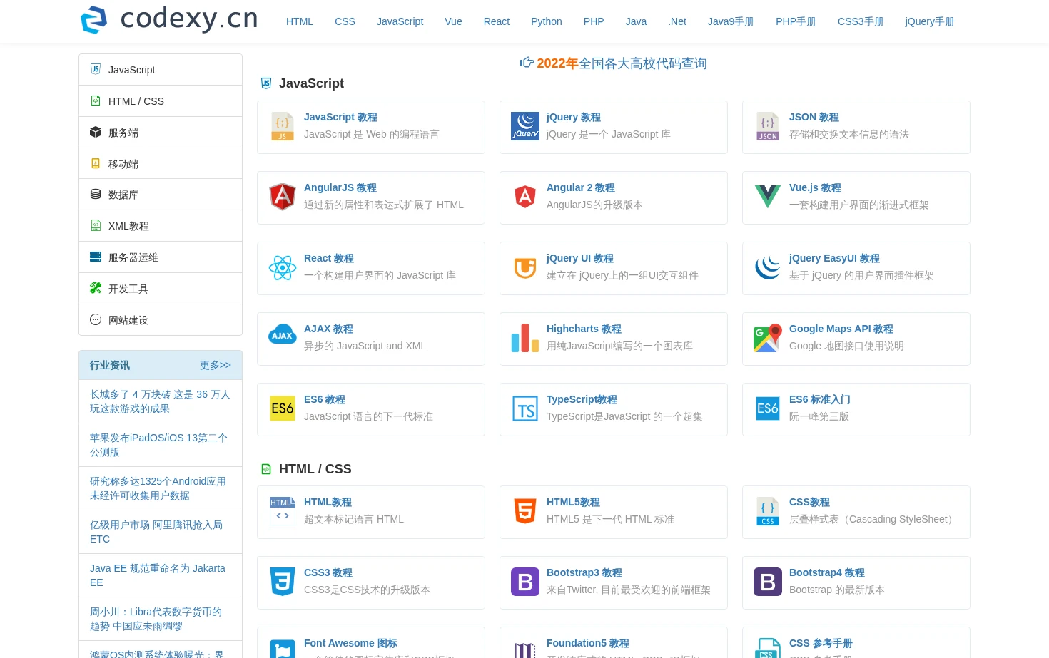
Task: Select 网站建设 in the sidebar
Action: coord(161,320)
